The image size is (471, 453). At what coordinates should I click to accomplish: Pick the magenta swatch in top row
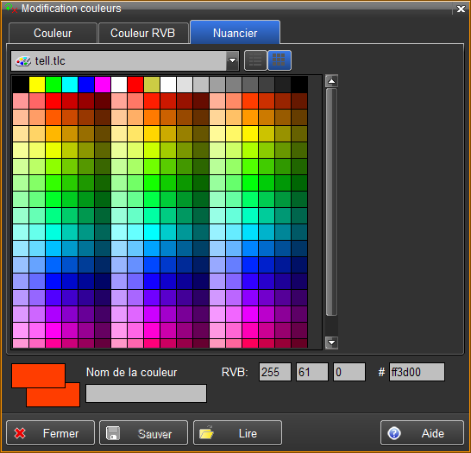point(103,85)
